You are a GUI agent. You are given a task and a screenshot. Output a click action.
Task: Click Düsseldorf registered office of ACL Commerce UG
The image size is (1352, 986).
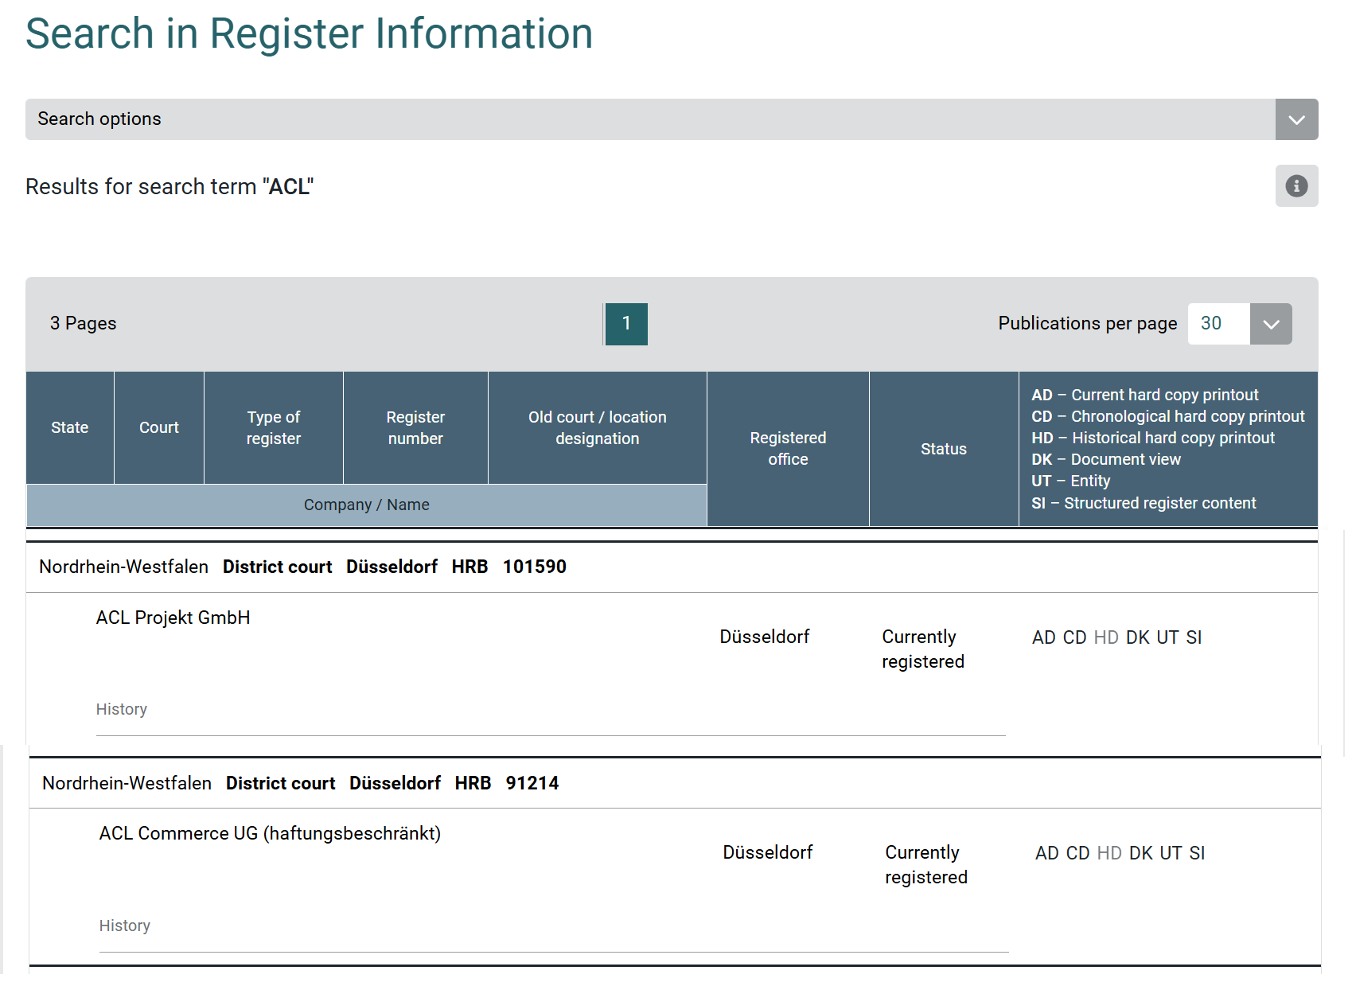[x=768, y=852]
